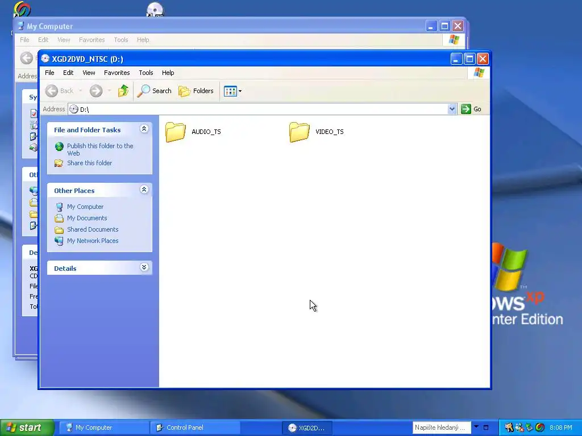This screenshot has height=436, width=582.
Task: Click the first system tray icon
Action: [509, 427]
